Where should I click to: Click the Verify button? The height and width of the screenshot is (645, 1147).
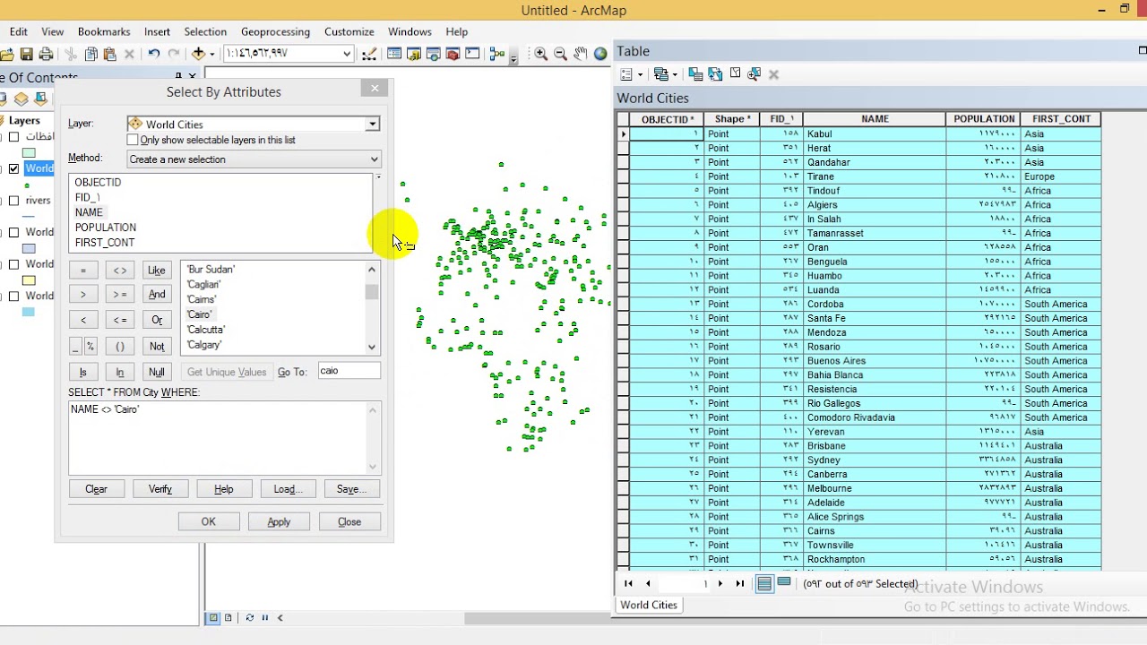[x=160, y=489]
